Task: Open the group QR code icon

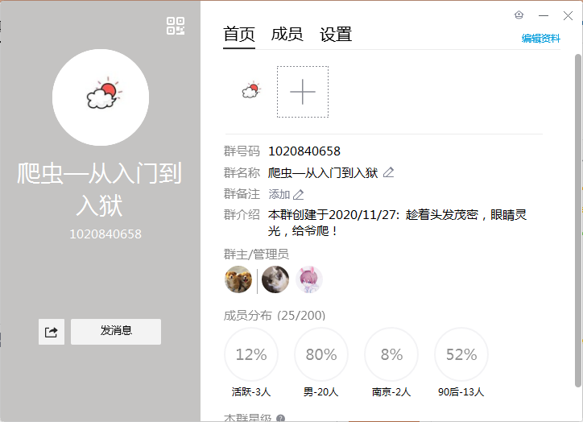Action: coord(176,26)
